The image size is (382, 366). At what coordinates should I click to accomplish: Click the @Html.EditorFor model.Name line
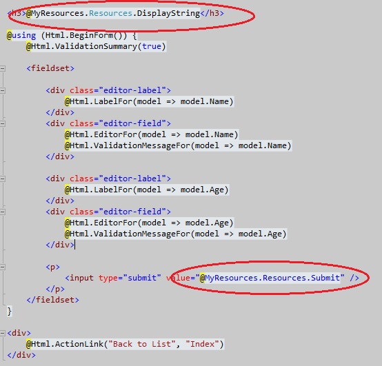click(151, 134)
